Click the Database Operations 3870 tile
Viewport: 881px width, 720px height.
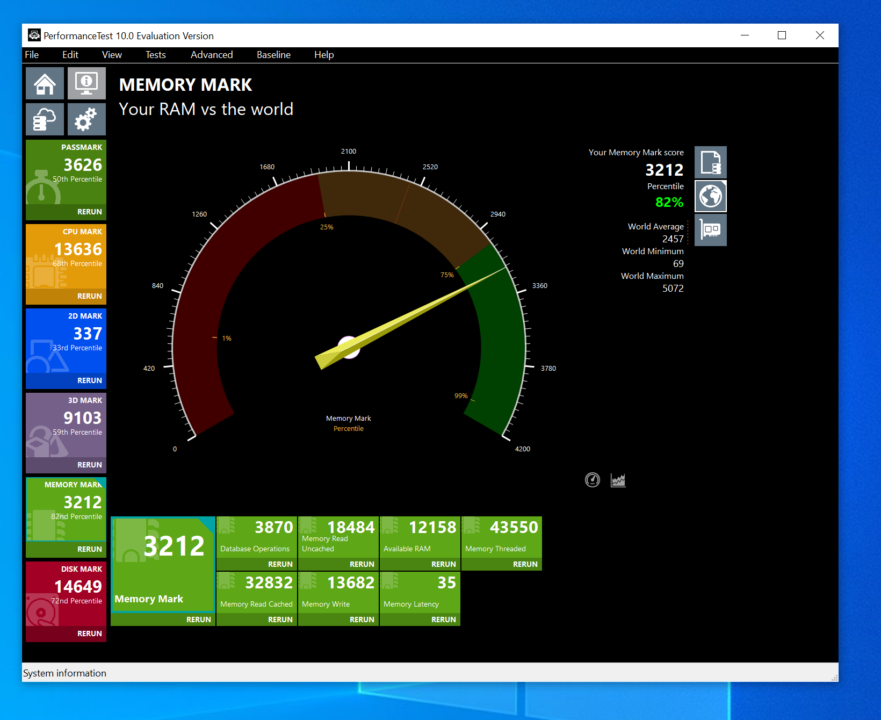tap(257, 537)
